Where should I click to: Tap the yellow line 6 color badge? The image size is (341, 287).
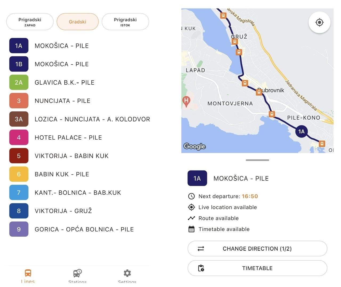pyautogui.click(x=19, y=174)
